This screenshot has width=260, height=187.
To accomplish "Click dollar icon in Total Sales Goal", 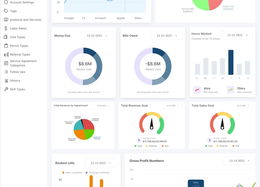I will [x=210, y=140].
